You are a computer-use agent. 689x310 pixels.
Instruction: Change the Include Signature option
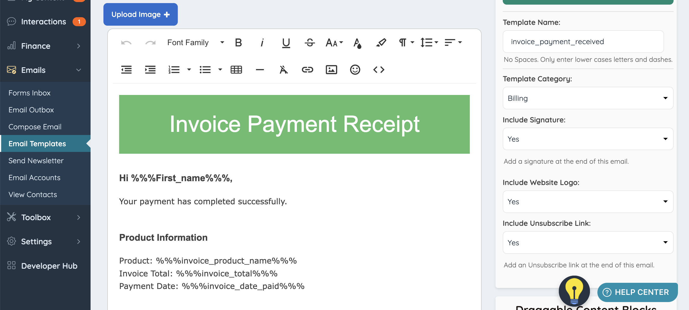click(588, 139)
